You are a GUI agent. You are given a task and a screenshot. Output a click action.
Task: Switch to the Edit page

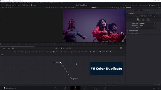pos(65,88)
